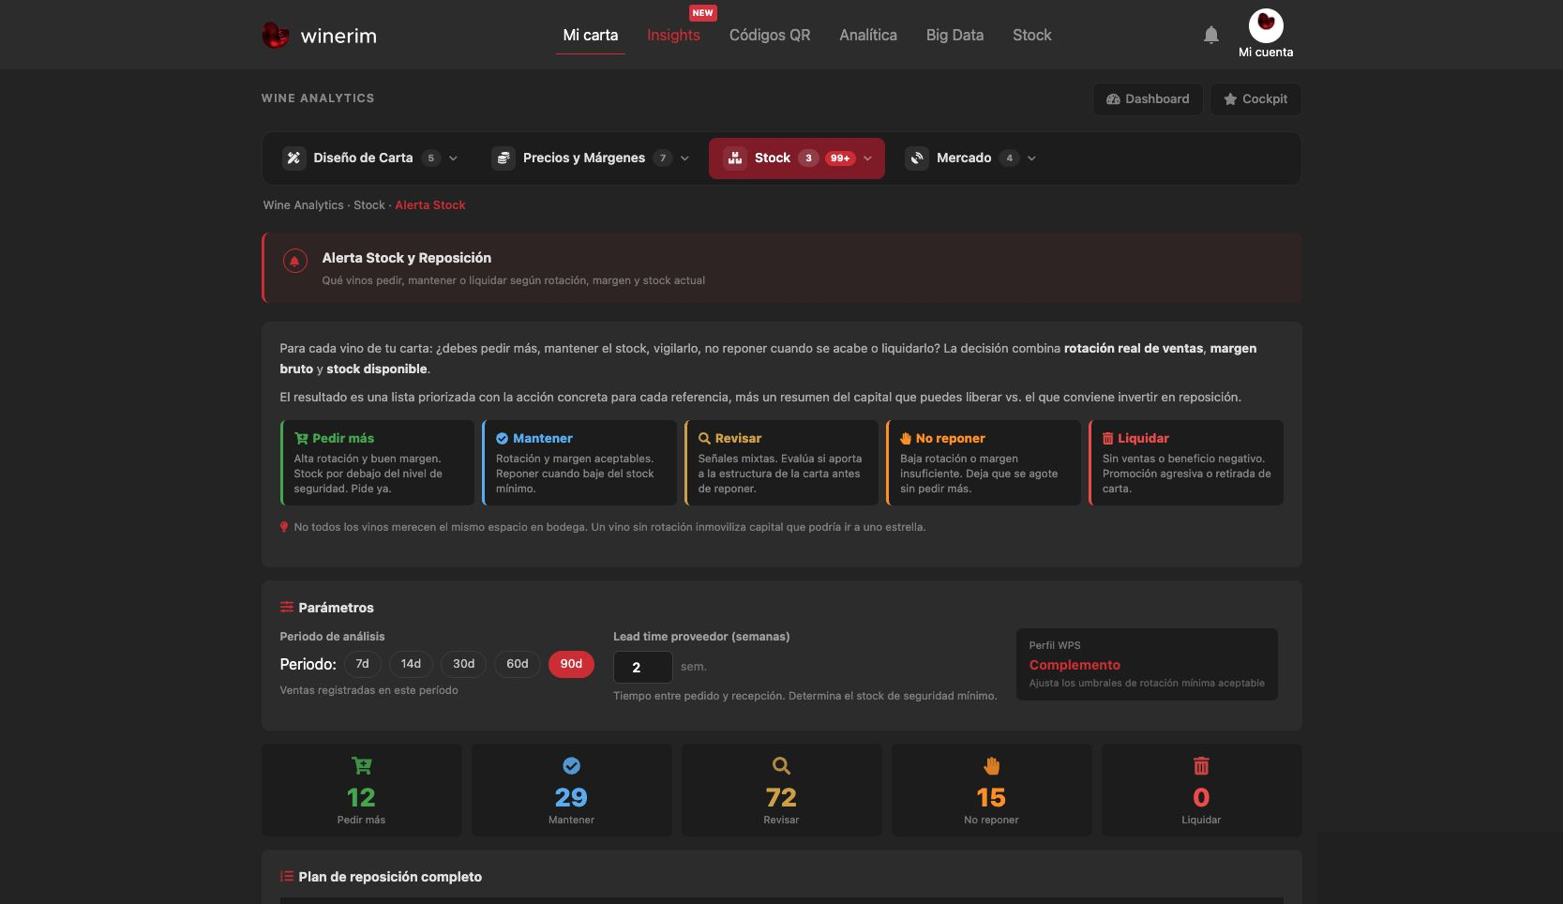Click the NEW badge above Insights
The image size is (1563, 904).
(x=702, y=13)
